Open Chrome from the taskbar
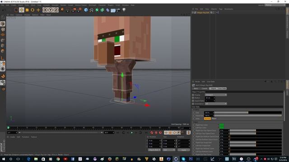 pyautogui.click(x=58, y=159)
